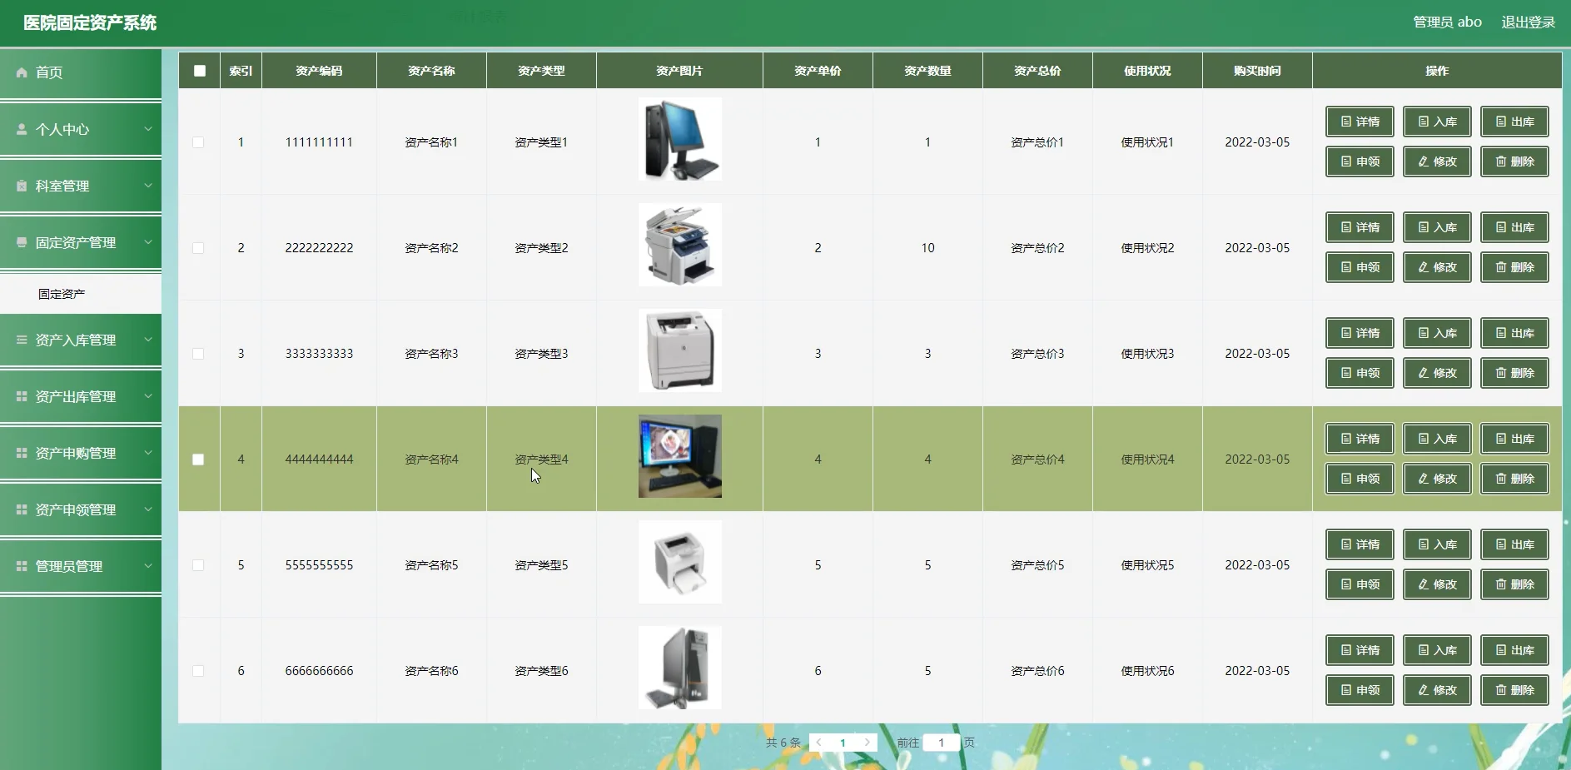
Task: Select the 固定资产 submenu item
Action: pos(81,294)
